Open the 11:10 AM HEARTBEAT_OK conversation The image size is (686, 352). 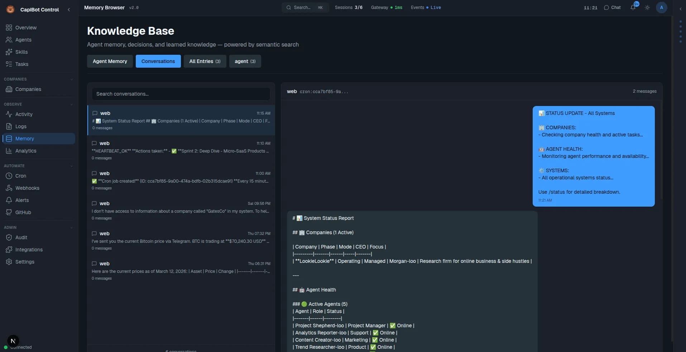(181, 150)
